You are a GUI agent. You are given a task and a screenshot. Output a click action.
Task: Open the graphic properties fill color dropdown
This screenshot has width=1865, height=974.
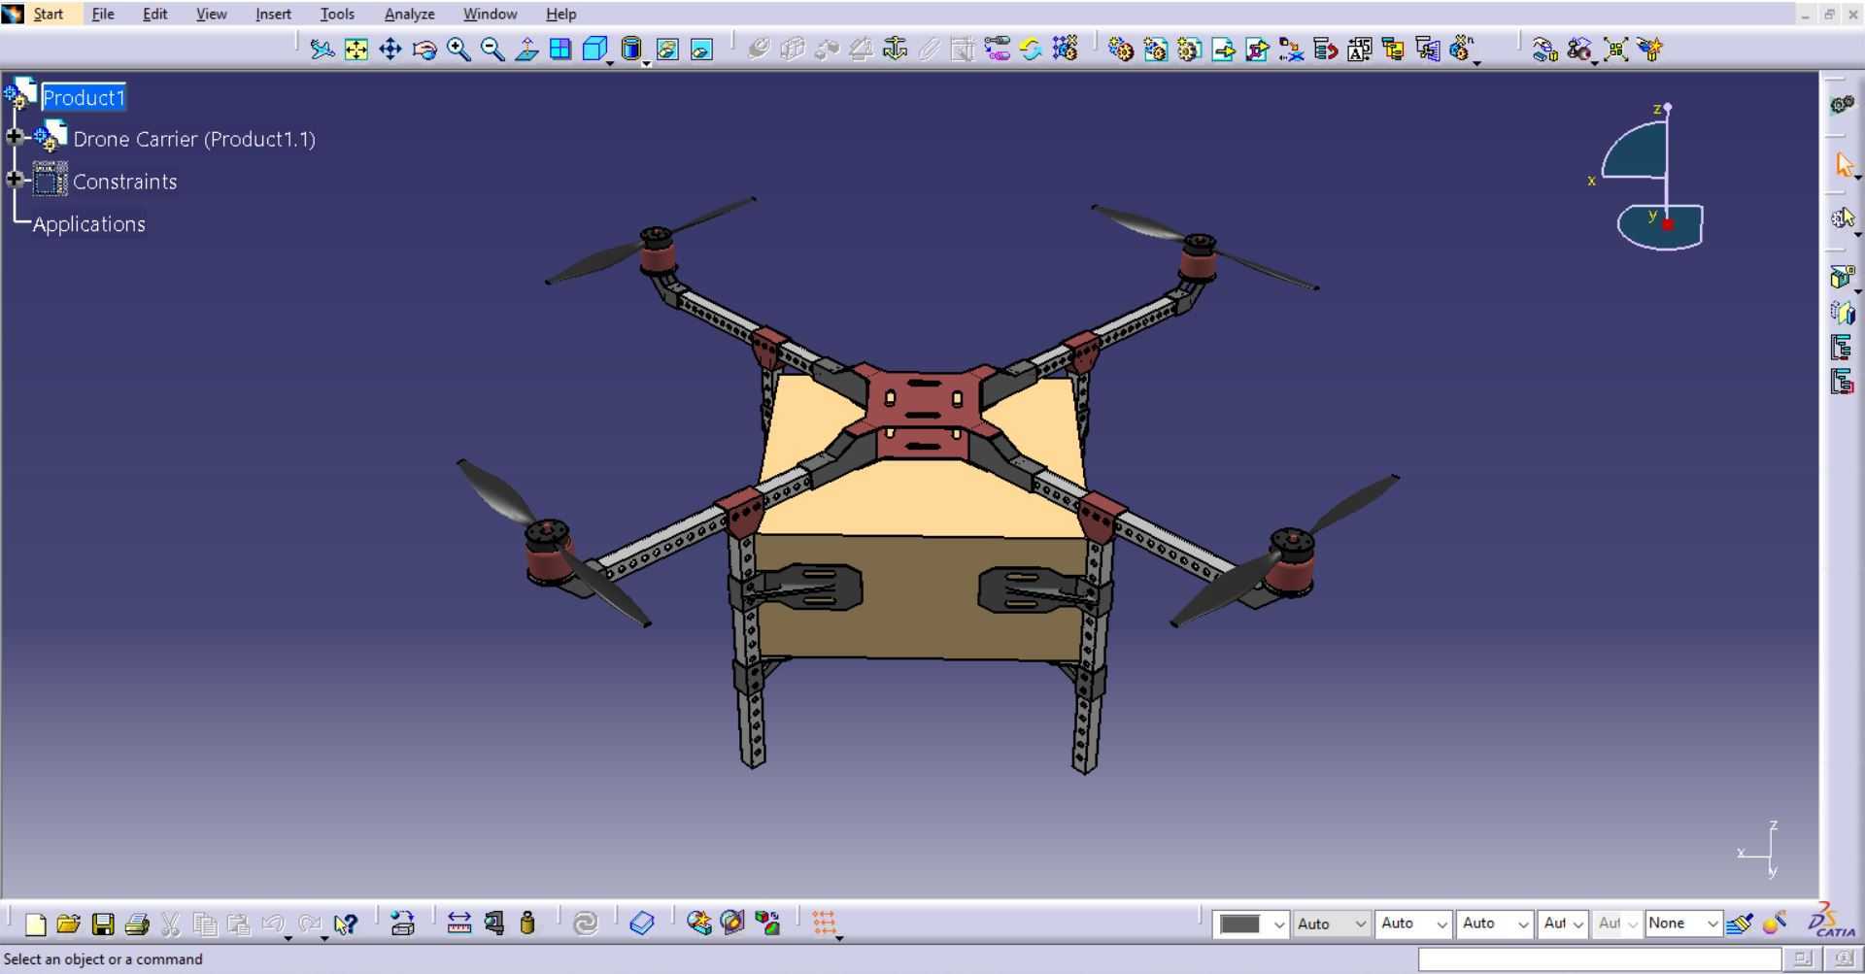pos(1279,924)
